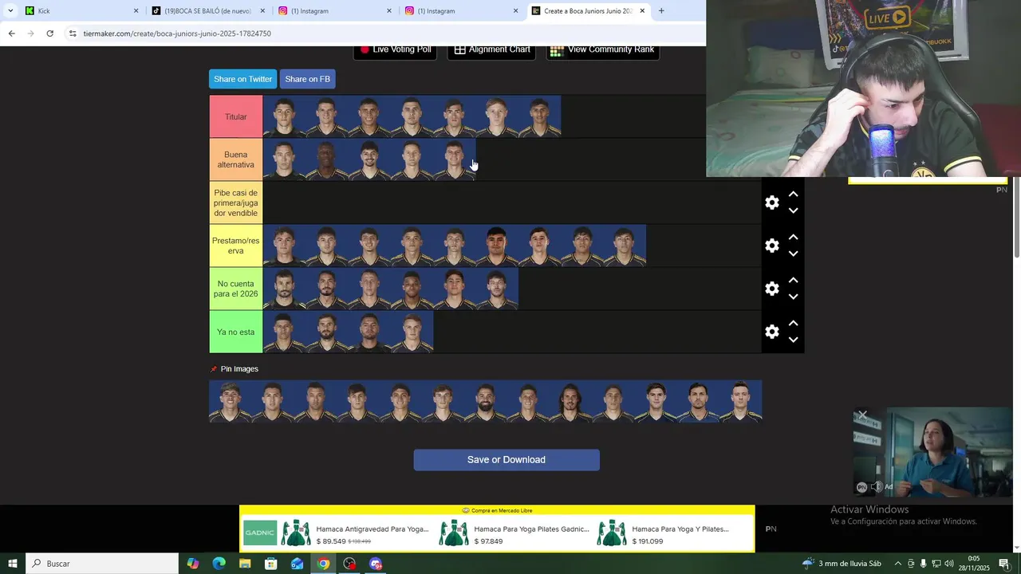Go forward in browser history
The height and width of the screenshot is (574, 1021).
point(30,33)
